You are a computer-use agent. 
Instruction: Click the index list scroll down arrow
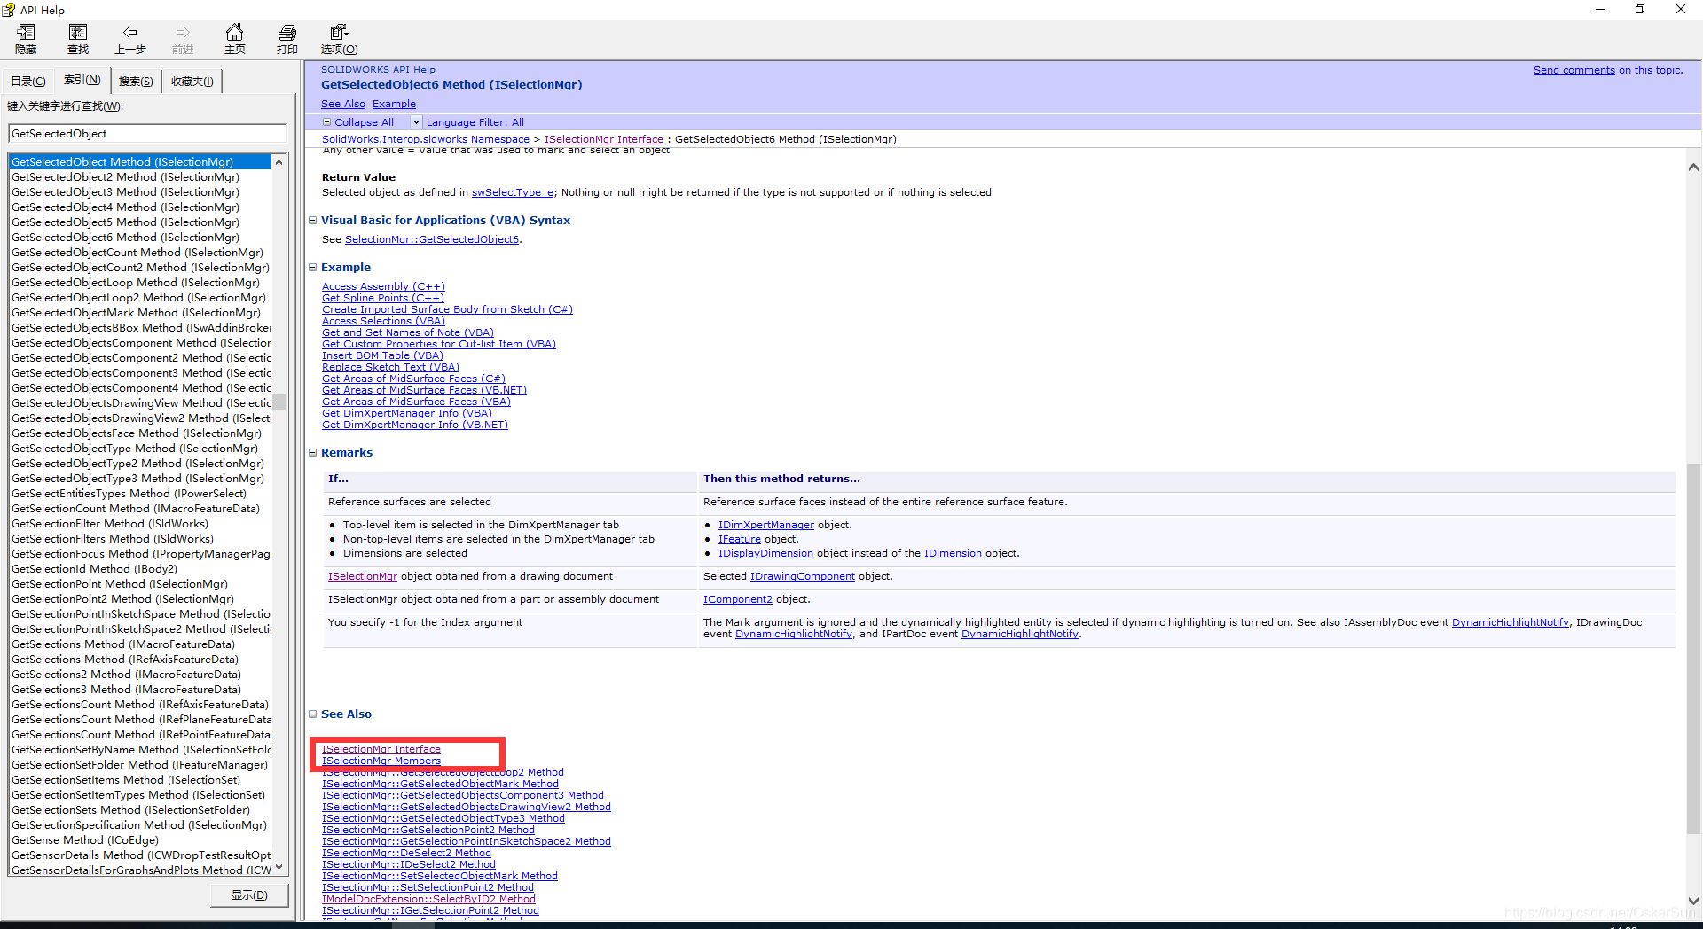pos(279,868)
